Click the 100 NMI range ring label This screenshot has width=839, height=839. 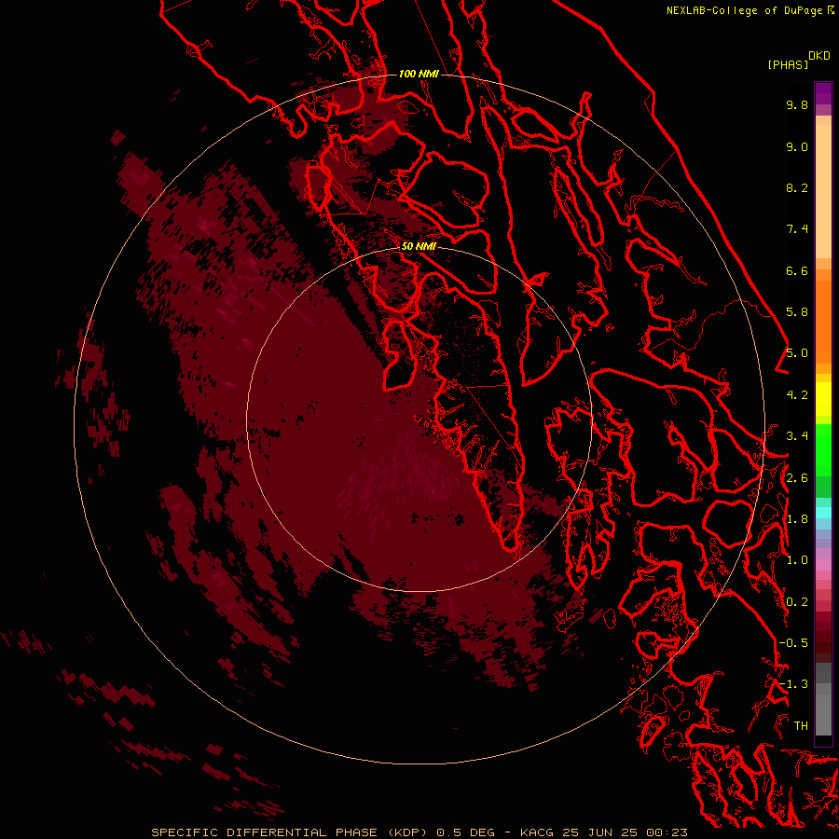(419, 74)
